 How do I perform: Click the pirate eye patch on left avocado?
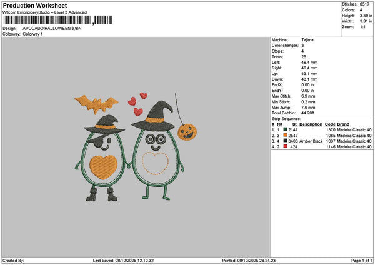tap(97, 141)
